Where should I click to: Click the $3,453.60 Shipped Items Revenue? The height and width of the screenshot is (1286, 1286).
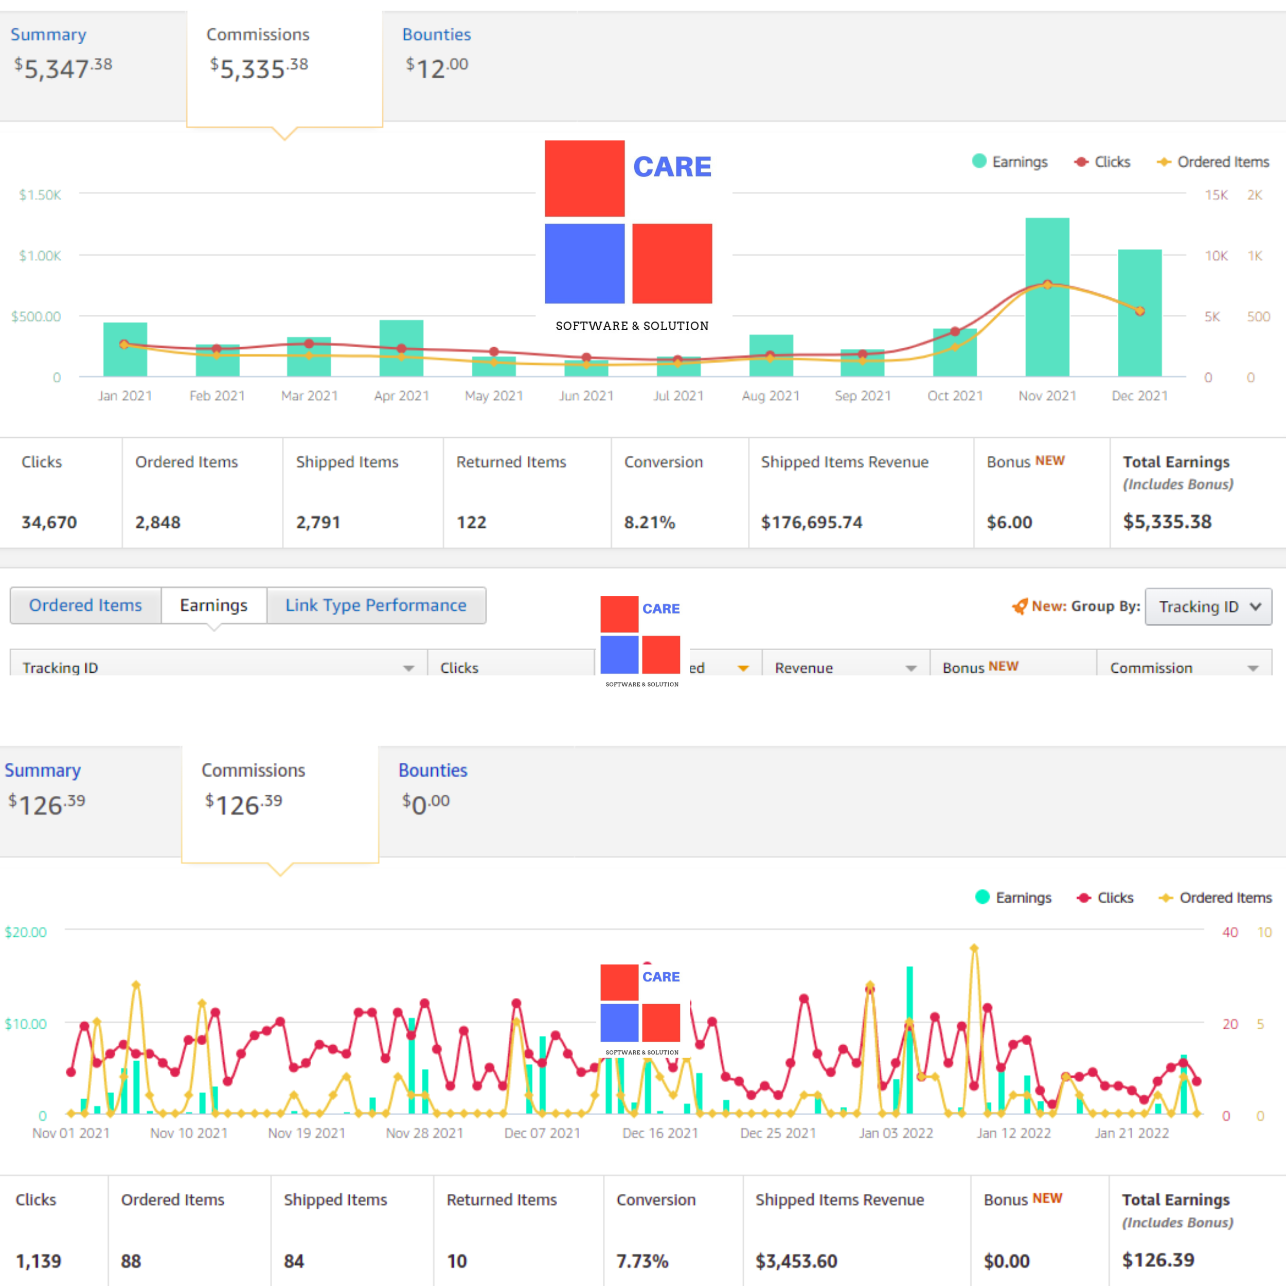click(797, 1261)
